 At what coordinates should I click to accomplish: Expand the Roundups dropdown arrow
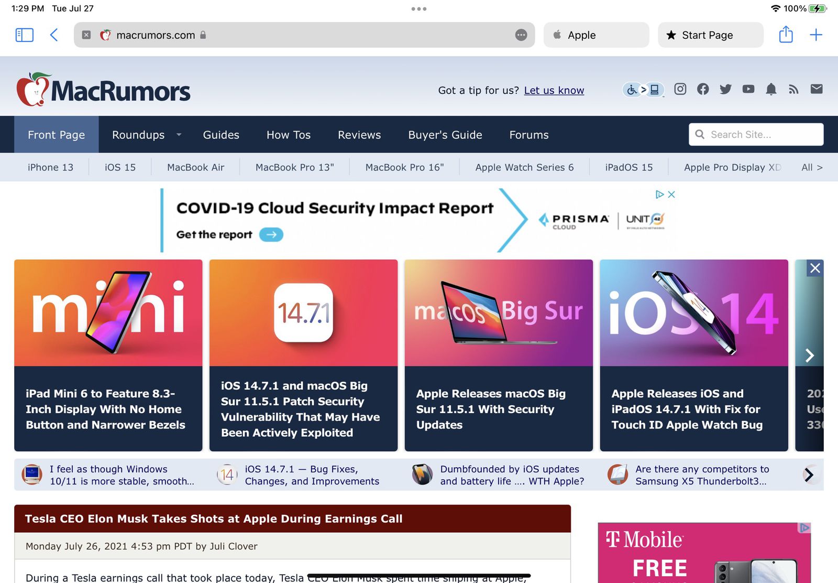(179, 135)
